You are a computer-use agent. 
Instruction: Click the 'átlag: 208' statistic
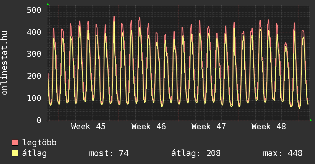pyautogui.click(x=196, y=153)
